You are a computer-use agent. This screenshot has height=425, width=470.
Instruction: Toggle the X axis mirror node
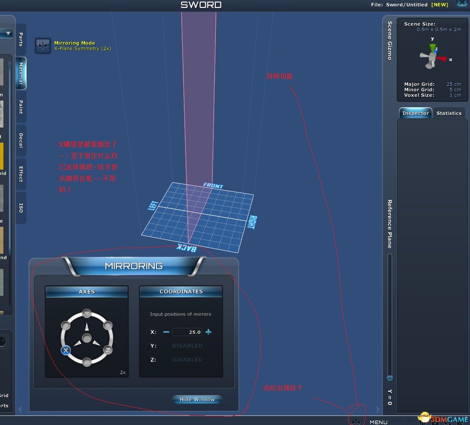click(x=66, y=350)
